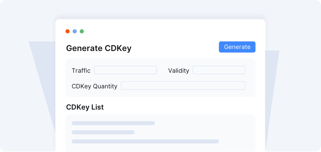
Task: Click the Traffic label text
Action: coord(81,71)
